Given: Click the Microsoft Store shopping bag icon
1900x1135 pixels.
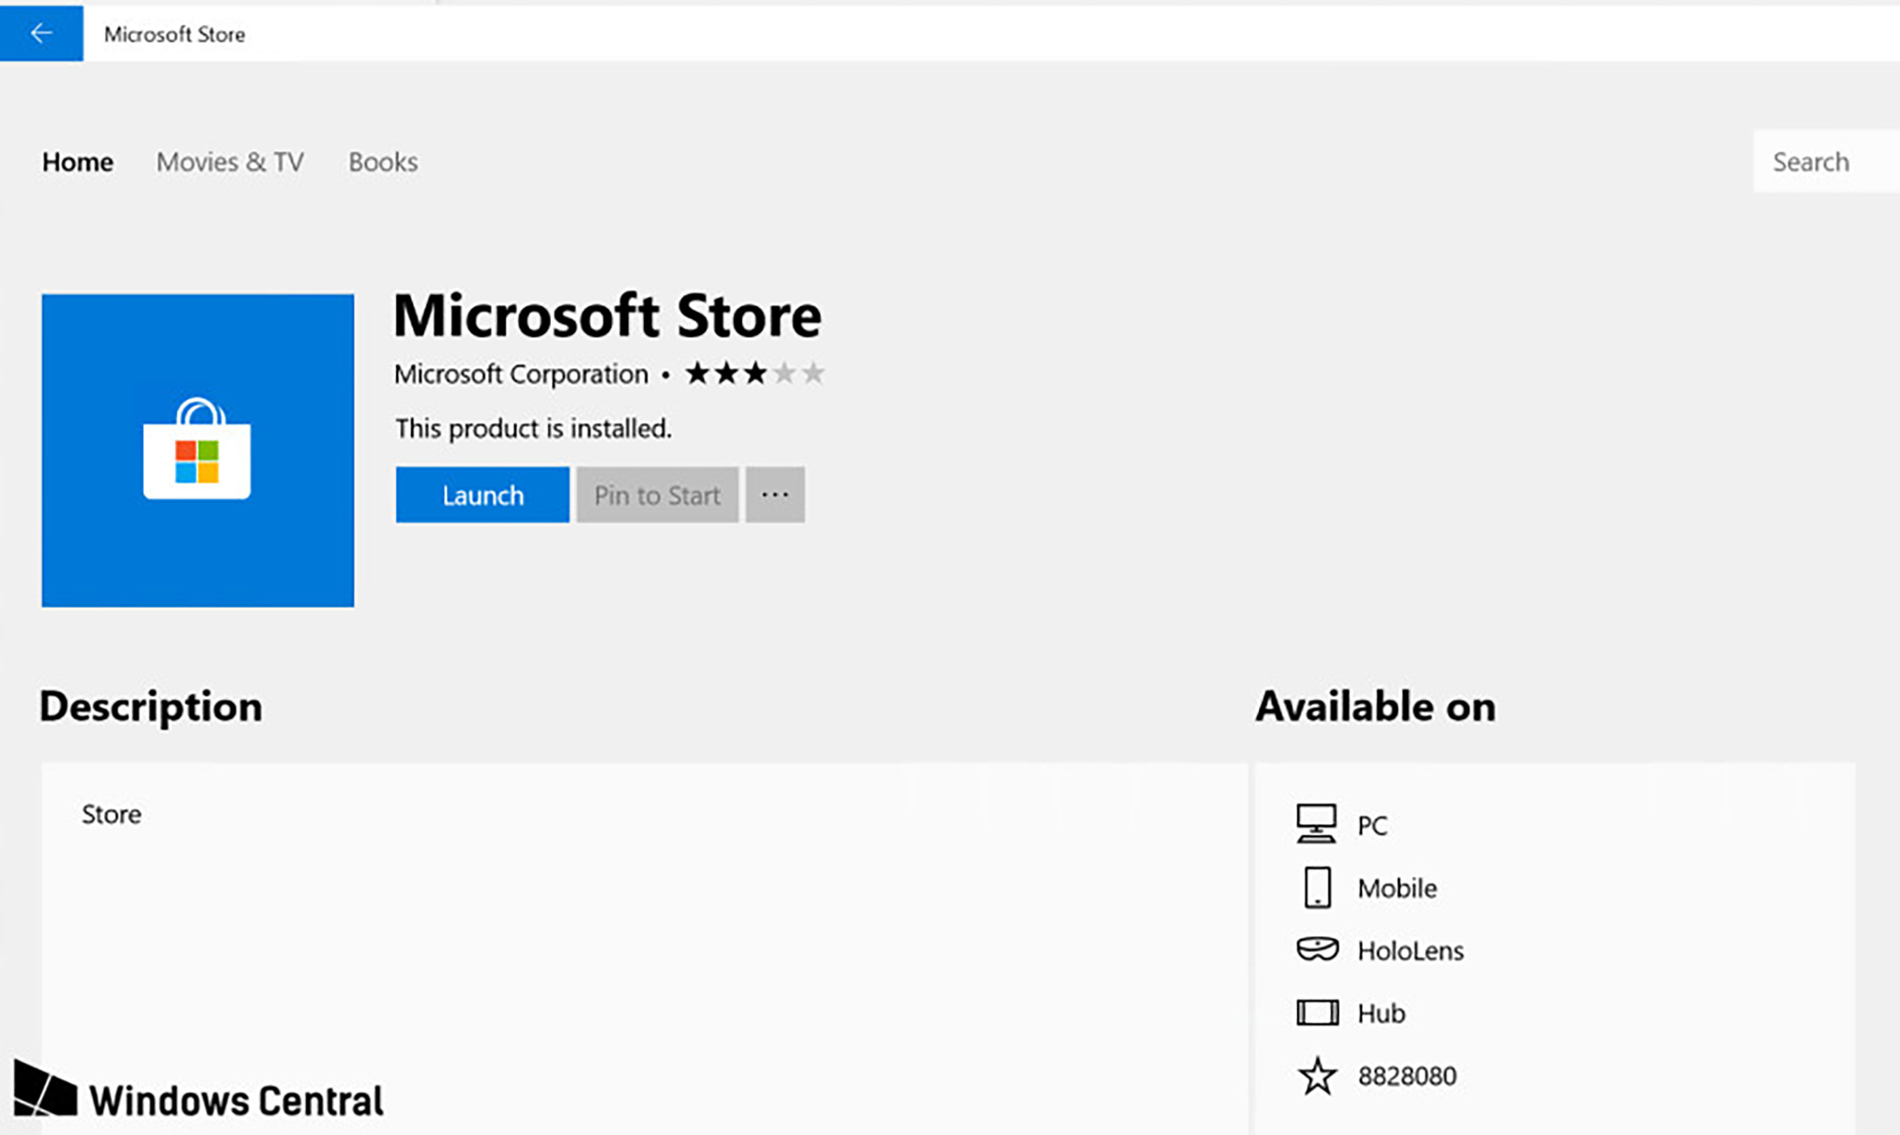Looking at the screenshot, I should [198, 450].
